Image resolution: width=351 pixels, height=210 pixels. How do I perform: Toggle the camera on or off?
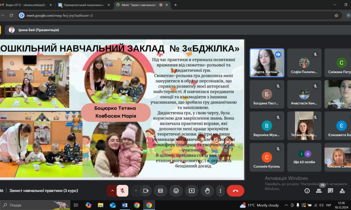(x=146, y=191)
